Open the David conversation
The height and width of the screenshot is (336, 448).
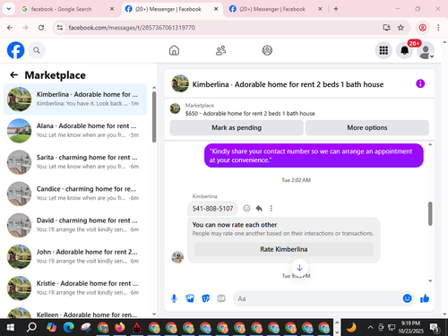[75, 225]
